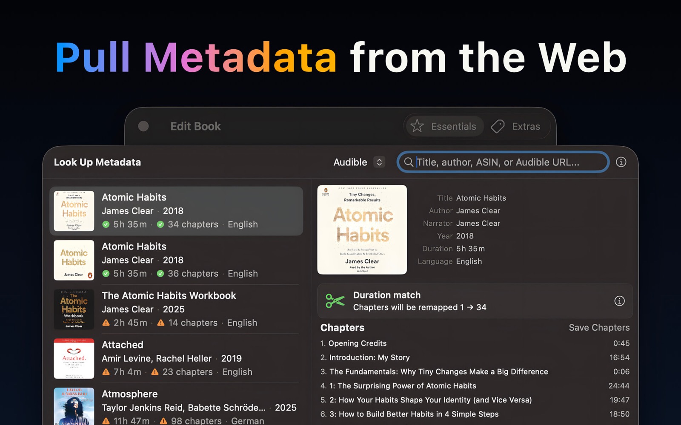
Task: Select The Atomic Habits Workbook result
Action: click(x=176, y=309)
